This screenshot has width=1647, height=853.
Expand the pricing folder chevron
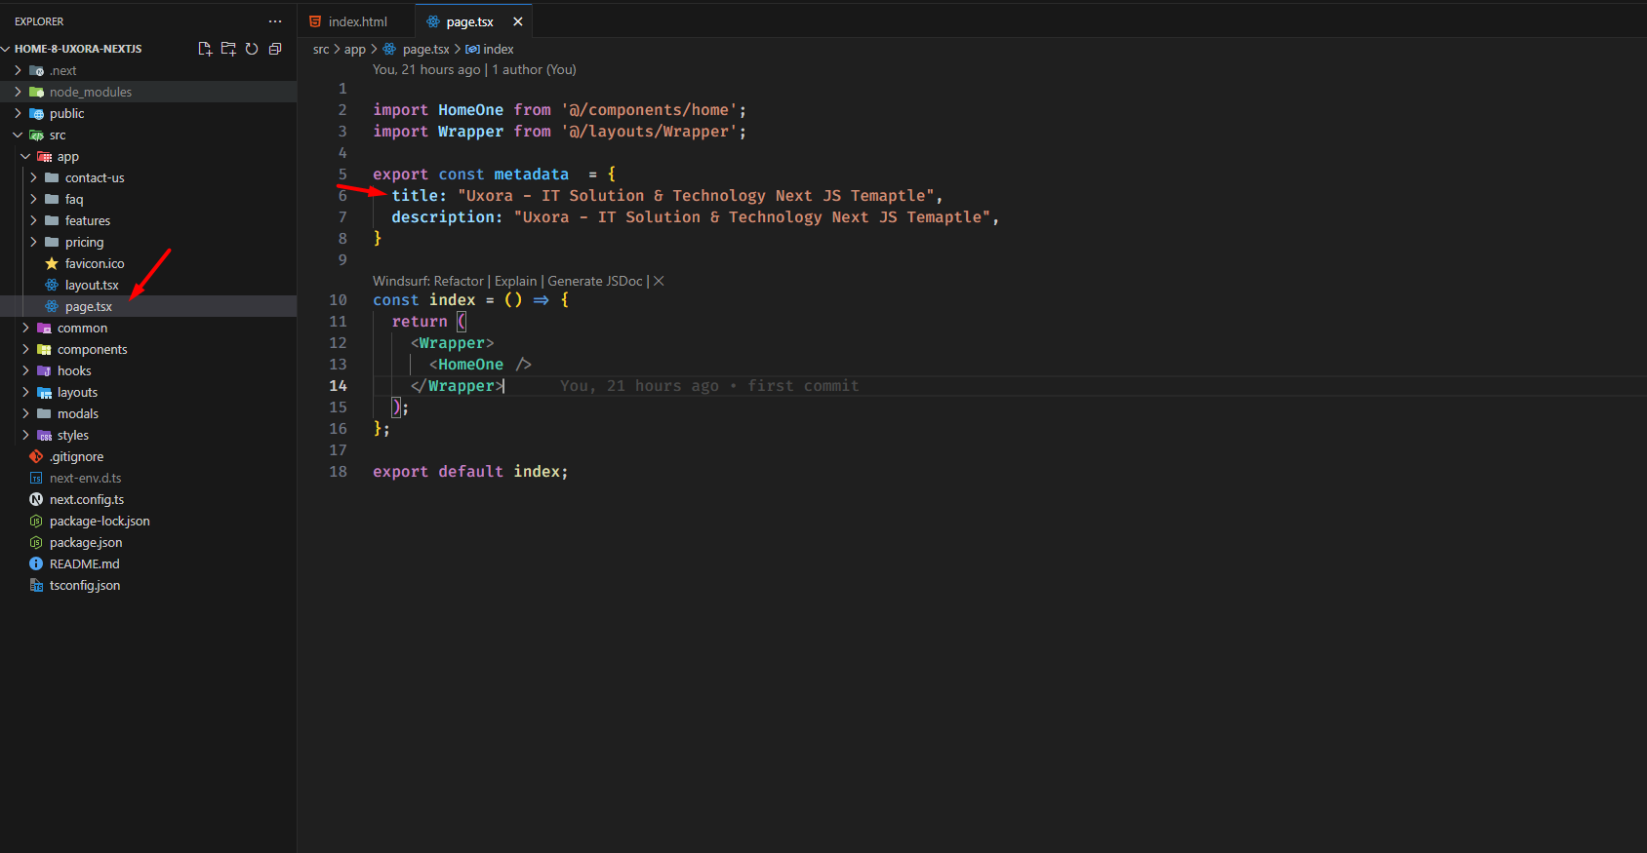pyautogui.click(x=33, y=242)
